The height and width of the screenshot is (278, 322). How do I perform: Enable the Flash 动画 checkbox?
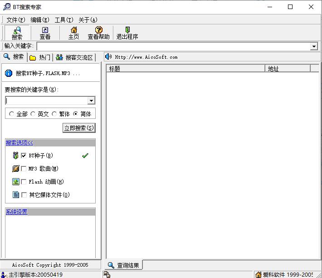pos(24,182)
